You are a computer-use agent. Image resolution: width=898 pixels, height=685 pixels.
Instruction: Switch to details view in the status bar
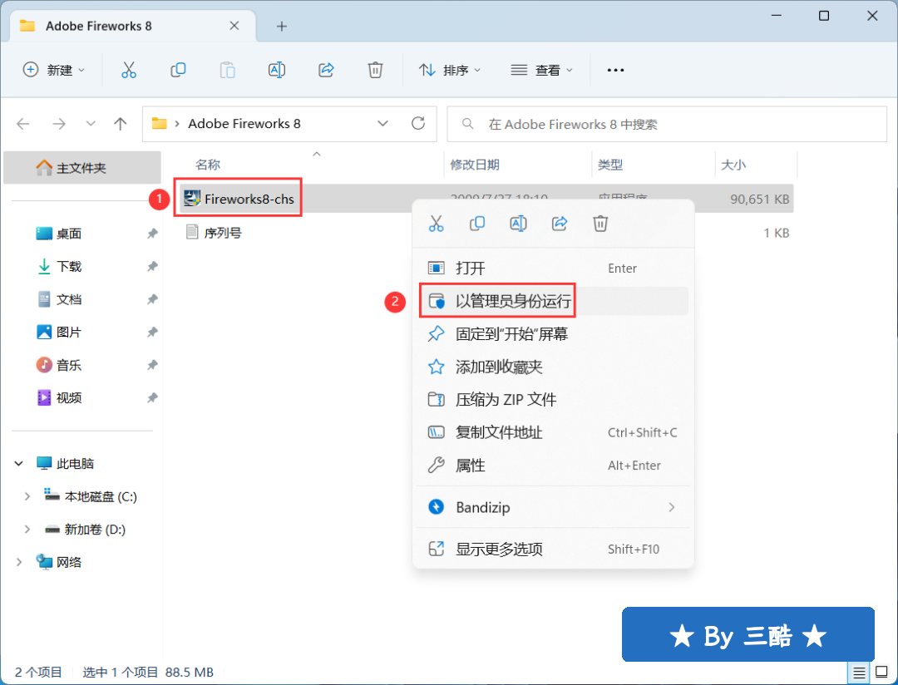[x=859, y=673]
